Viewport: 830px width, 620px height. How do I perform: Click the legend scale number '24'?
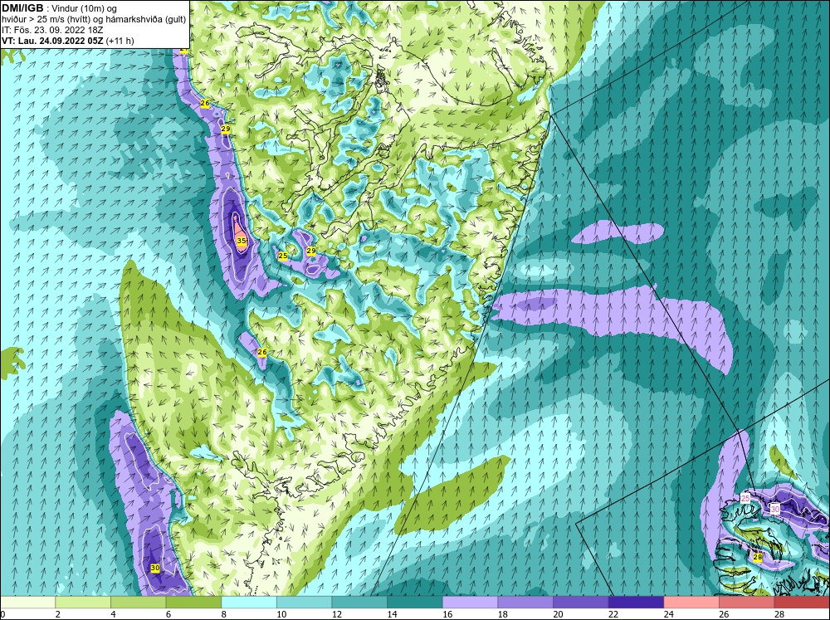click(x=668, y=614)
